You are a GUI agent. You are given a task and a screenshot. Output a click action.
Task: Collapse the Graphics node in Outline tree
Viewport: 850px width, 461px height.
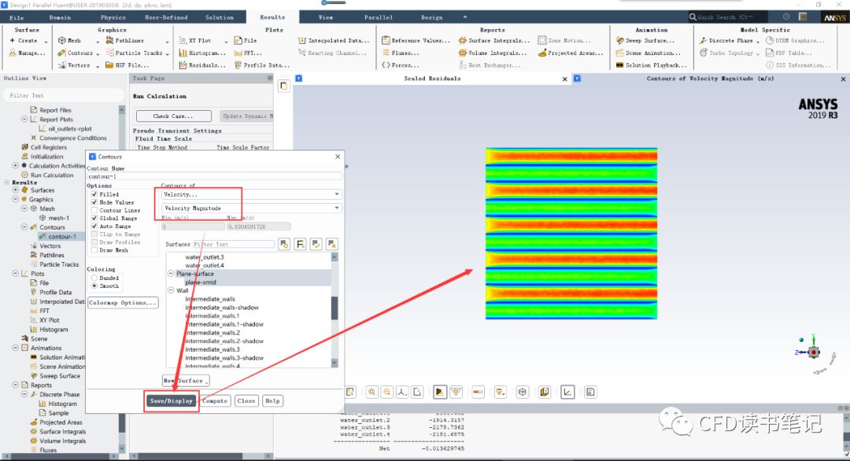pyautogui.click(x=16, y=199)
